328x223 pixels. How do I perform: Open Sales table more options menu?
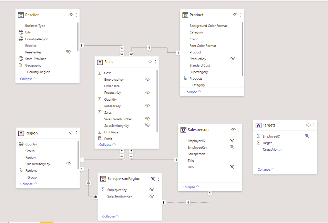coord(155,62)
